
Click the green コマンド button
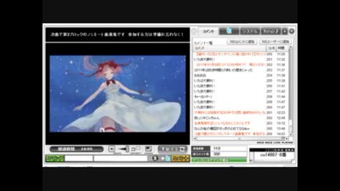(55, 158)
